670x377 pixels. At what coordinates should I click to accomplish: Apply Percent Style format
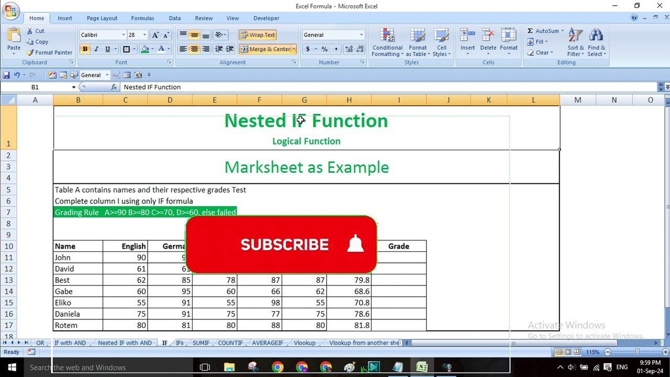click(325, 49)
